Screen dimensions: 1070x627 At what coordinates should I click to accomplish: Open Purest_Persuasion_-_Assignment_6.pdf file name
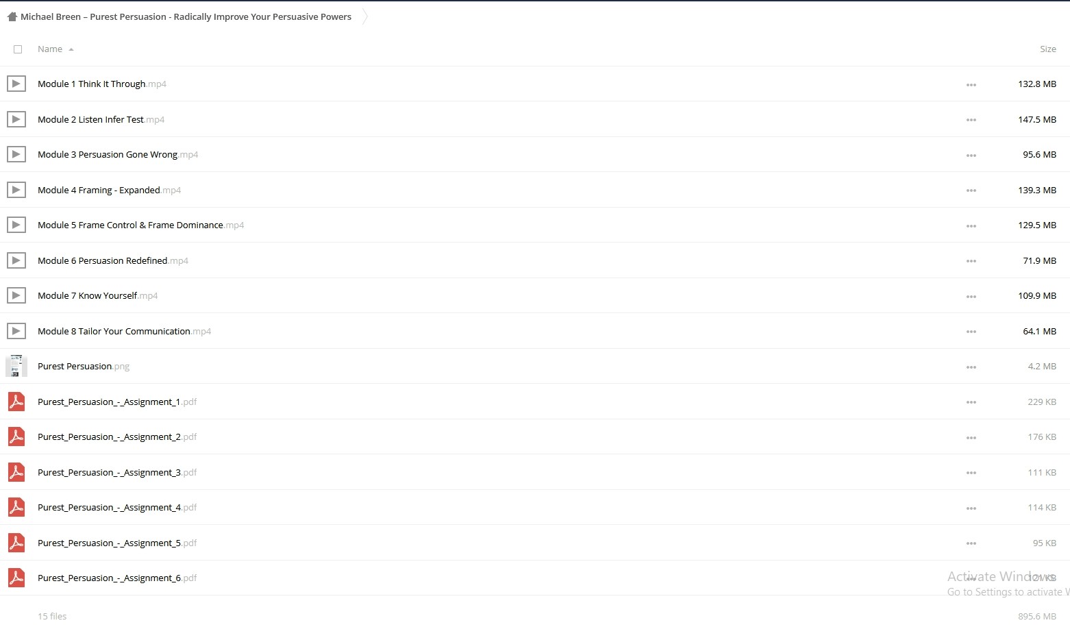(x=117, y=578)
